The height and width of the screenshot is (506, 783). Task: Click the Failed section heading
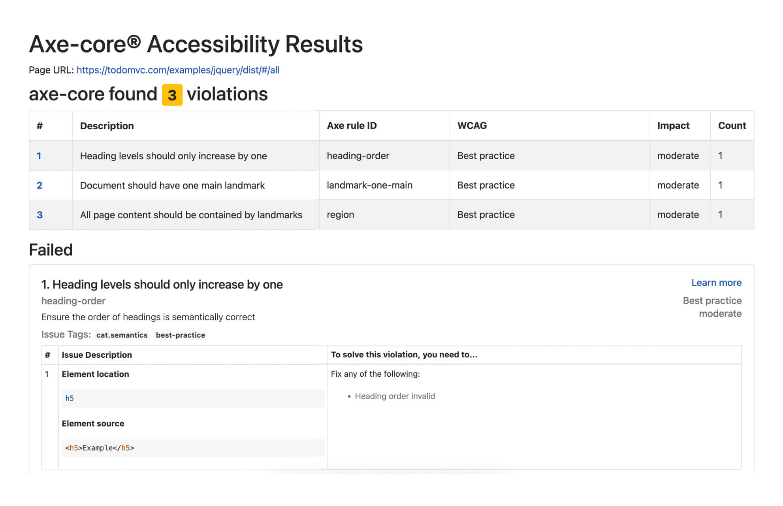(51, 250)
